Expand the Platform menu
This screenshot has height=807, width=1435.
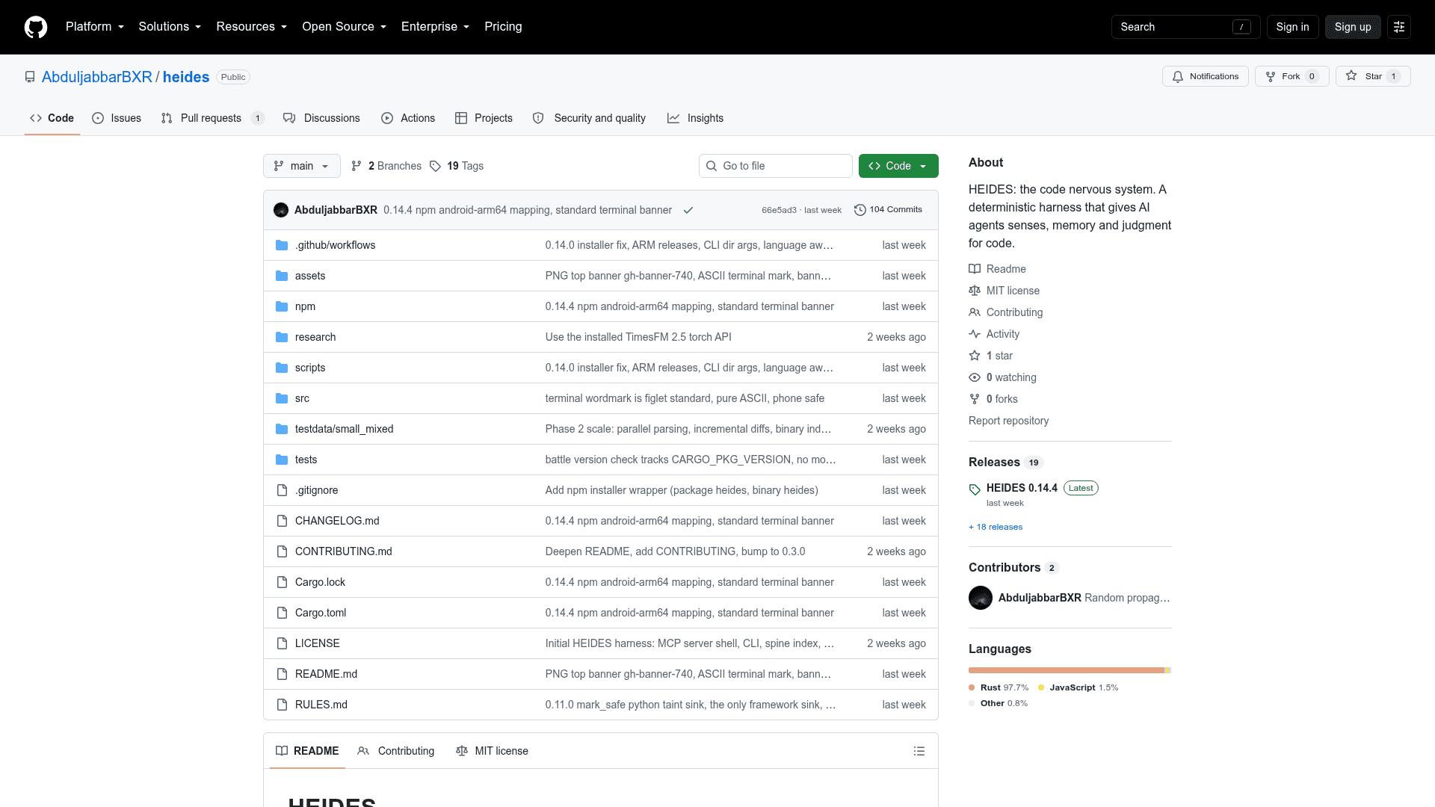[95, 27]
